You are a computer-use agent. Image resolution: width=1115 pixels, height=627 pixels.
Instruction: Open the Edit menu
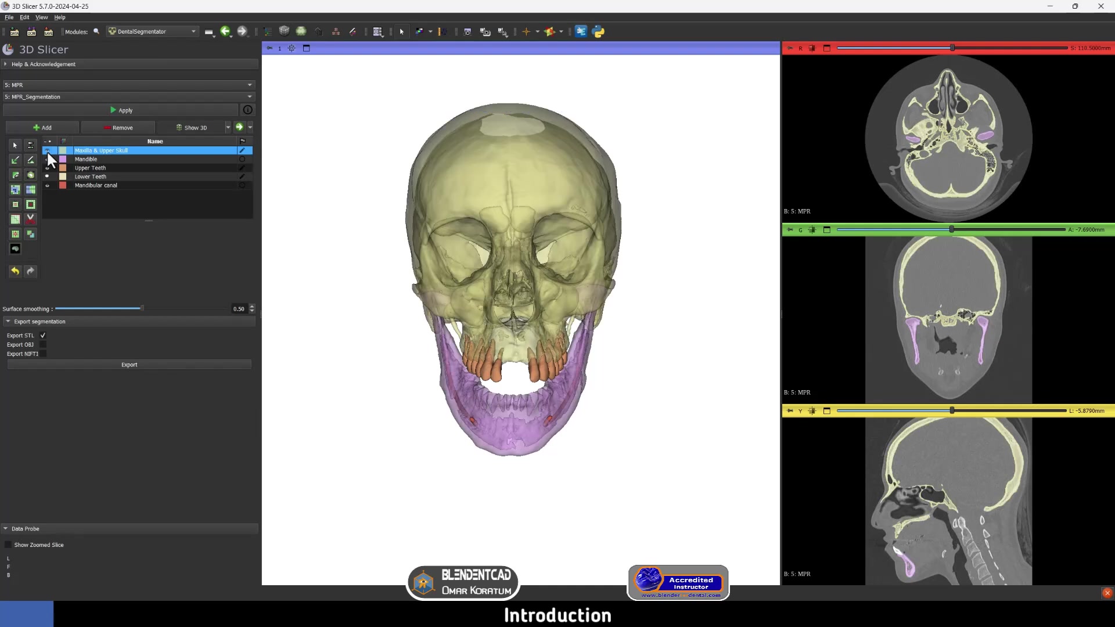[x=24, y=17]
